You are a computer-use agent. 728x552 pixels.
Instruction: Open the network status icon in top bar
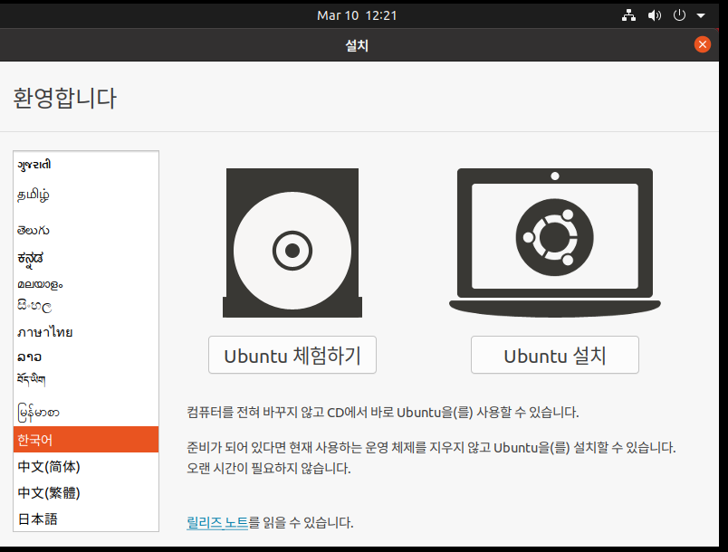628,15
